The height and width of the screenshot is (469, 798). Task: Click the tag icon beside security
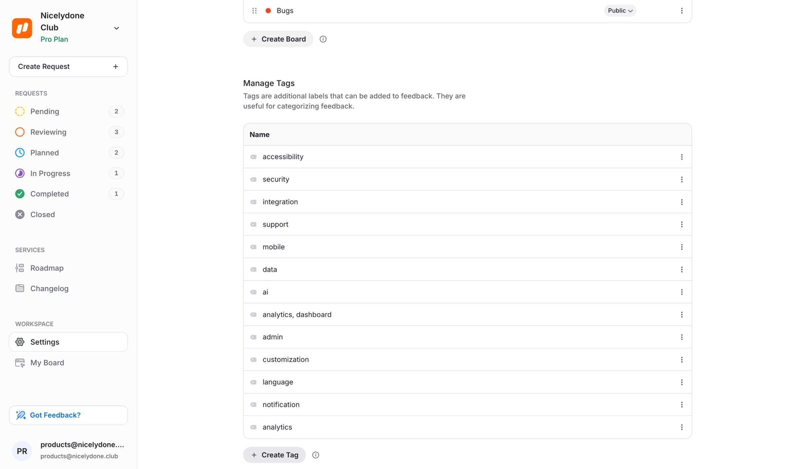click(253, 179)
